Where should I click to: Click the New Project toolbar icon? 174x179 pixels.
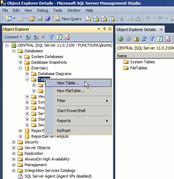9,19
